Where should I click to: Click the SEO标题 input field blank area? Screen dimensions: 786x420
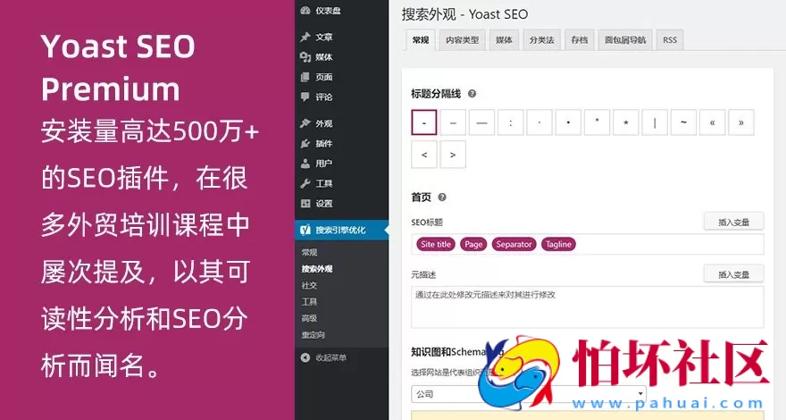coord(669,244)
